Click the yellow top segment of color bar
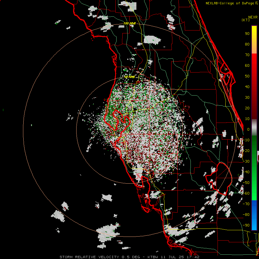This screenshot has width=259, height=259. pyautogui.click(x=254, y=40)
